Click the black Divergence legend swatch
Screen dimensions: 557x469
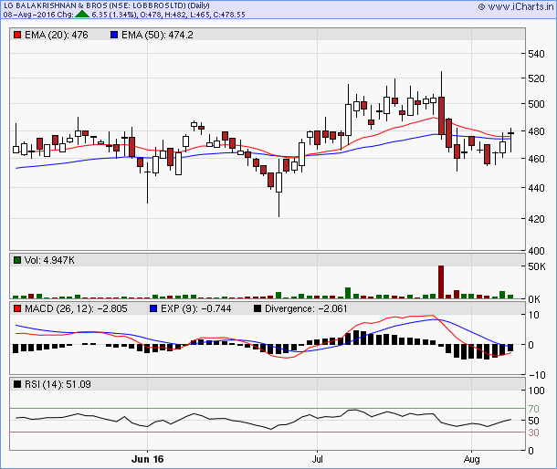(x=257, y=308)
